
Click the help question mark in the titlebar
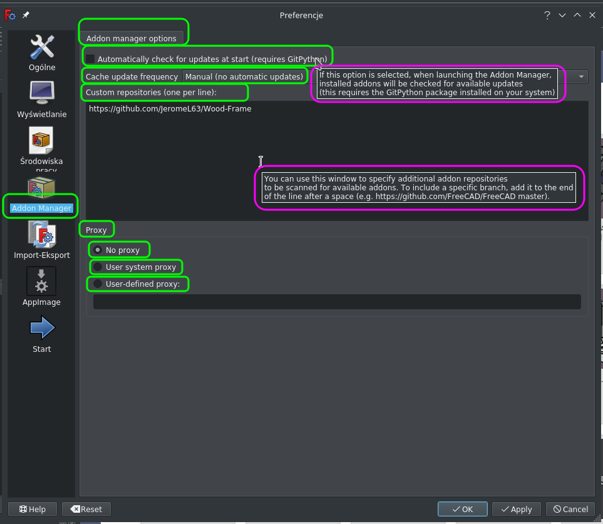coord(547,15)
